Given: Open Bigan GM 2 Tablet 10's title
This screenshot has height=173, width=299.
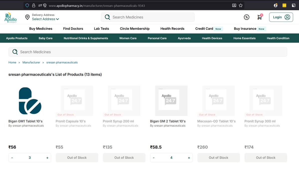Looking at the screenshot, I should (168, 121).
